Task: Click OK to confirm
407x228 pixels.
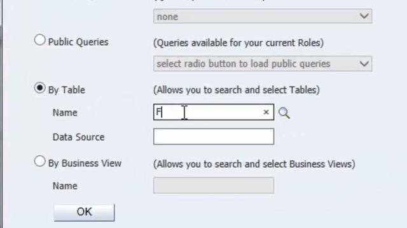Action: [x=84, y=212]
